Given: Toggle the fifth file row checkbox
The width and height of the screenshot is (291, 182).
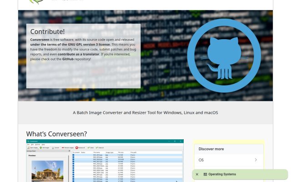Looking at the screenshot, I should click(x=73, y=164).
